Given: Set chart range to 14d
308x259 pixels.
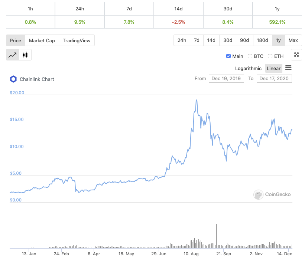Looking at the screenshot, I should click(211, 40).
